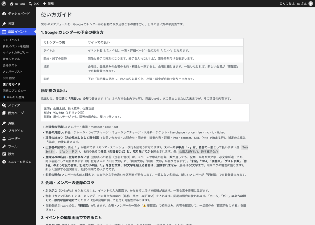Select 使い方ガイド submenu item
The image size is (315, 225).
pos(11,84)
